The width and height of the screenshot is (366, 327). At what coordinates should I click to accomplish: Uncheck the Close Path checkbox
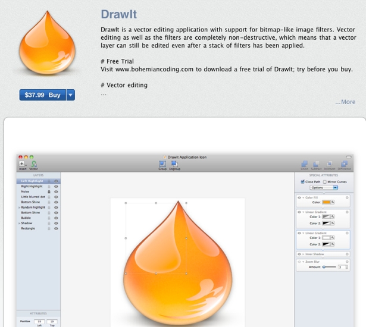(302, 181)
